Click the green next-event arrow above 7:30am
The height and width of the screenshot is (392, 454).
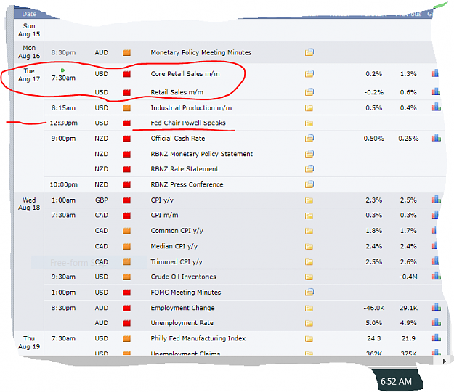click(x=62, y=70)
